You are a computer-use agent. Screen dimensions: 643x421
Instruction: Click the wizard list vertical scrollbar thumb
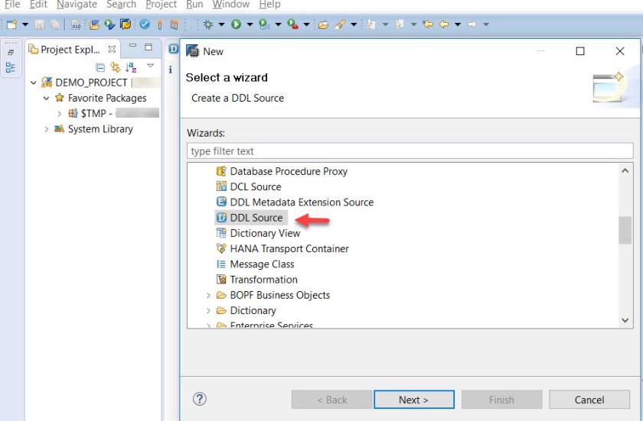coord(625,230)
